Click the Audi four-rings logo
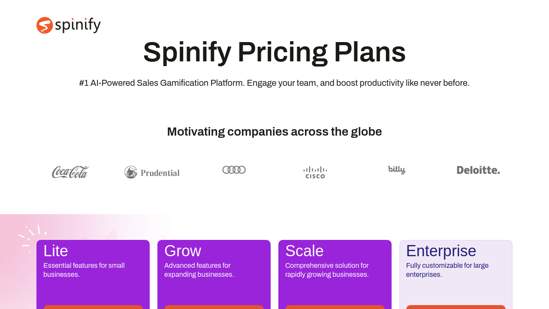549x309 pixels. tap(234, 170)
